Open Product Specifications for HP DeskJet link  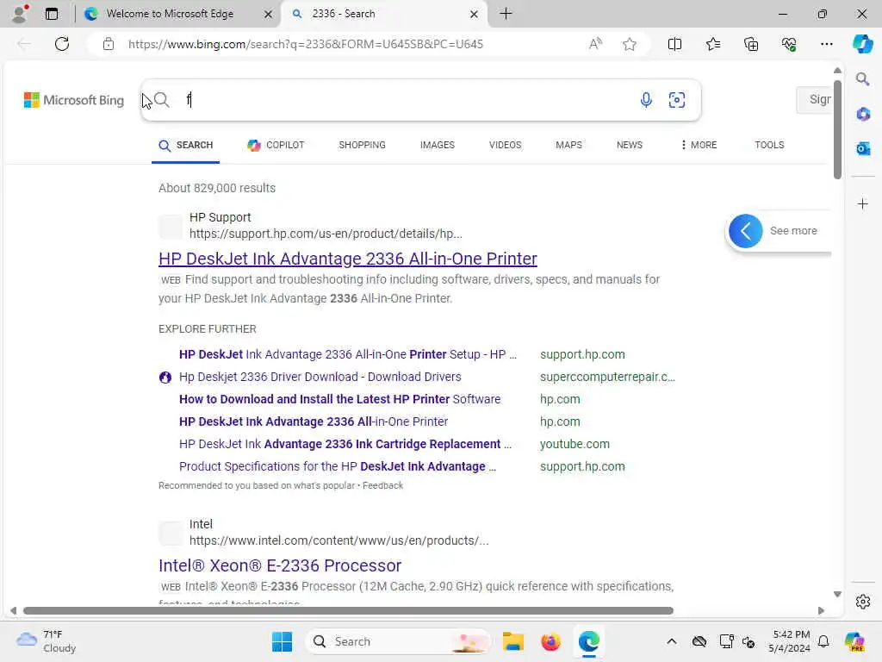(x=338, y=466)
